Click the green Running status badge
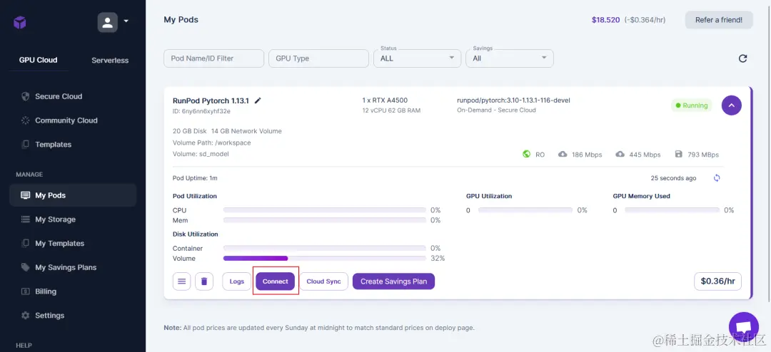The width and height of the screenshot is (771, 352). pos(691,105)
